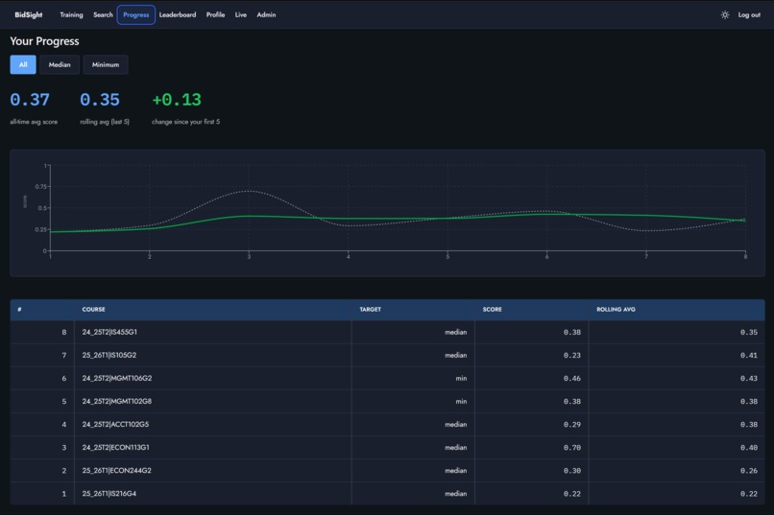
Task: Select the All filter button
Action: [23, 64]
